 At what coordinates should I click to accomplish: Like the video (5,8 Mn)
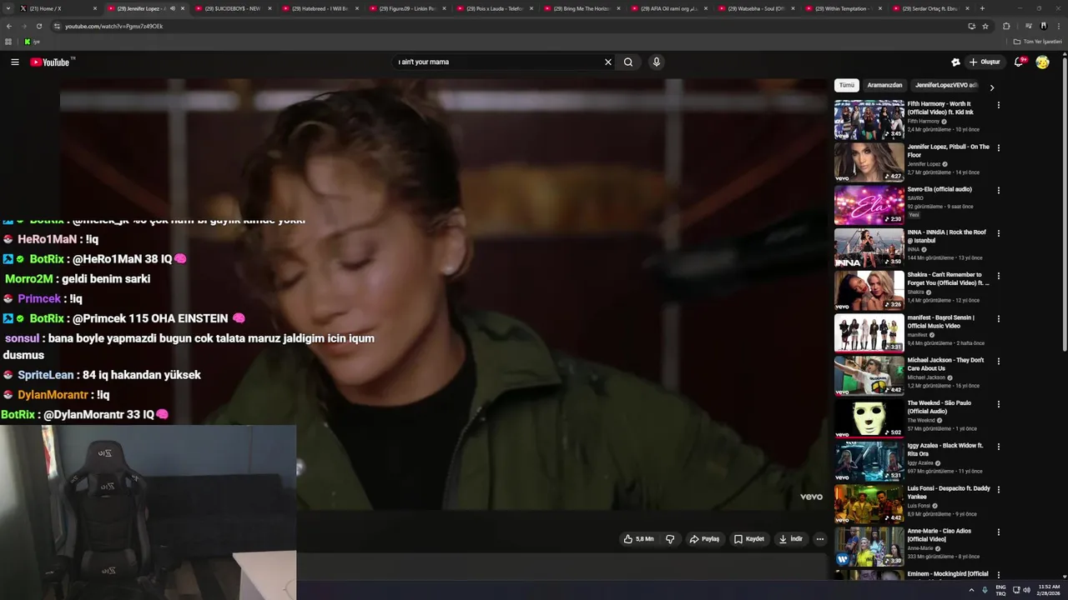pyautogui.click(x=639, y=539)
